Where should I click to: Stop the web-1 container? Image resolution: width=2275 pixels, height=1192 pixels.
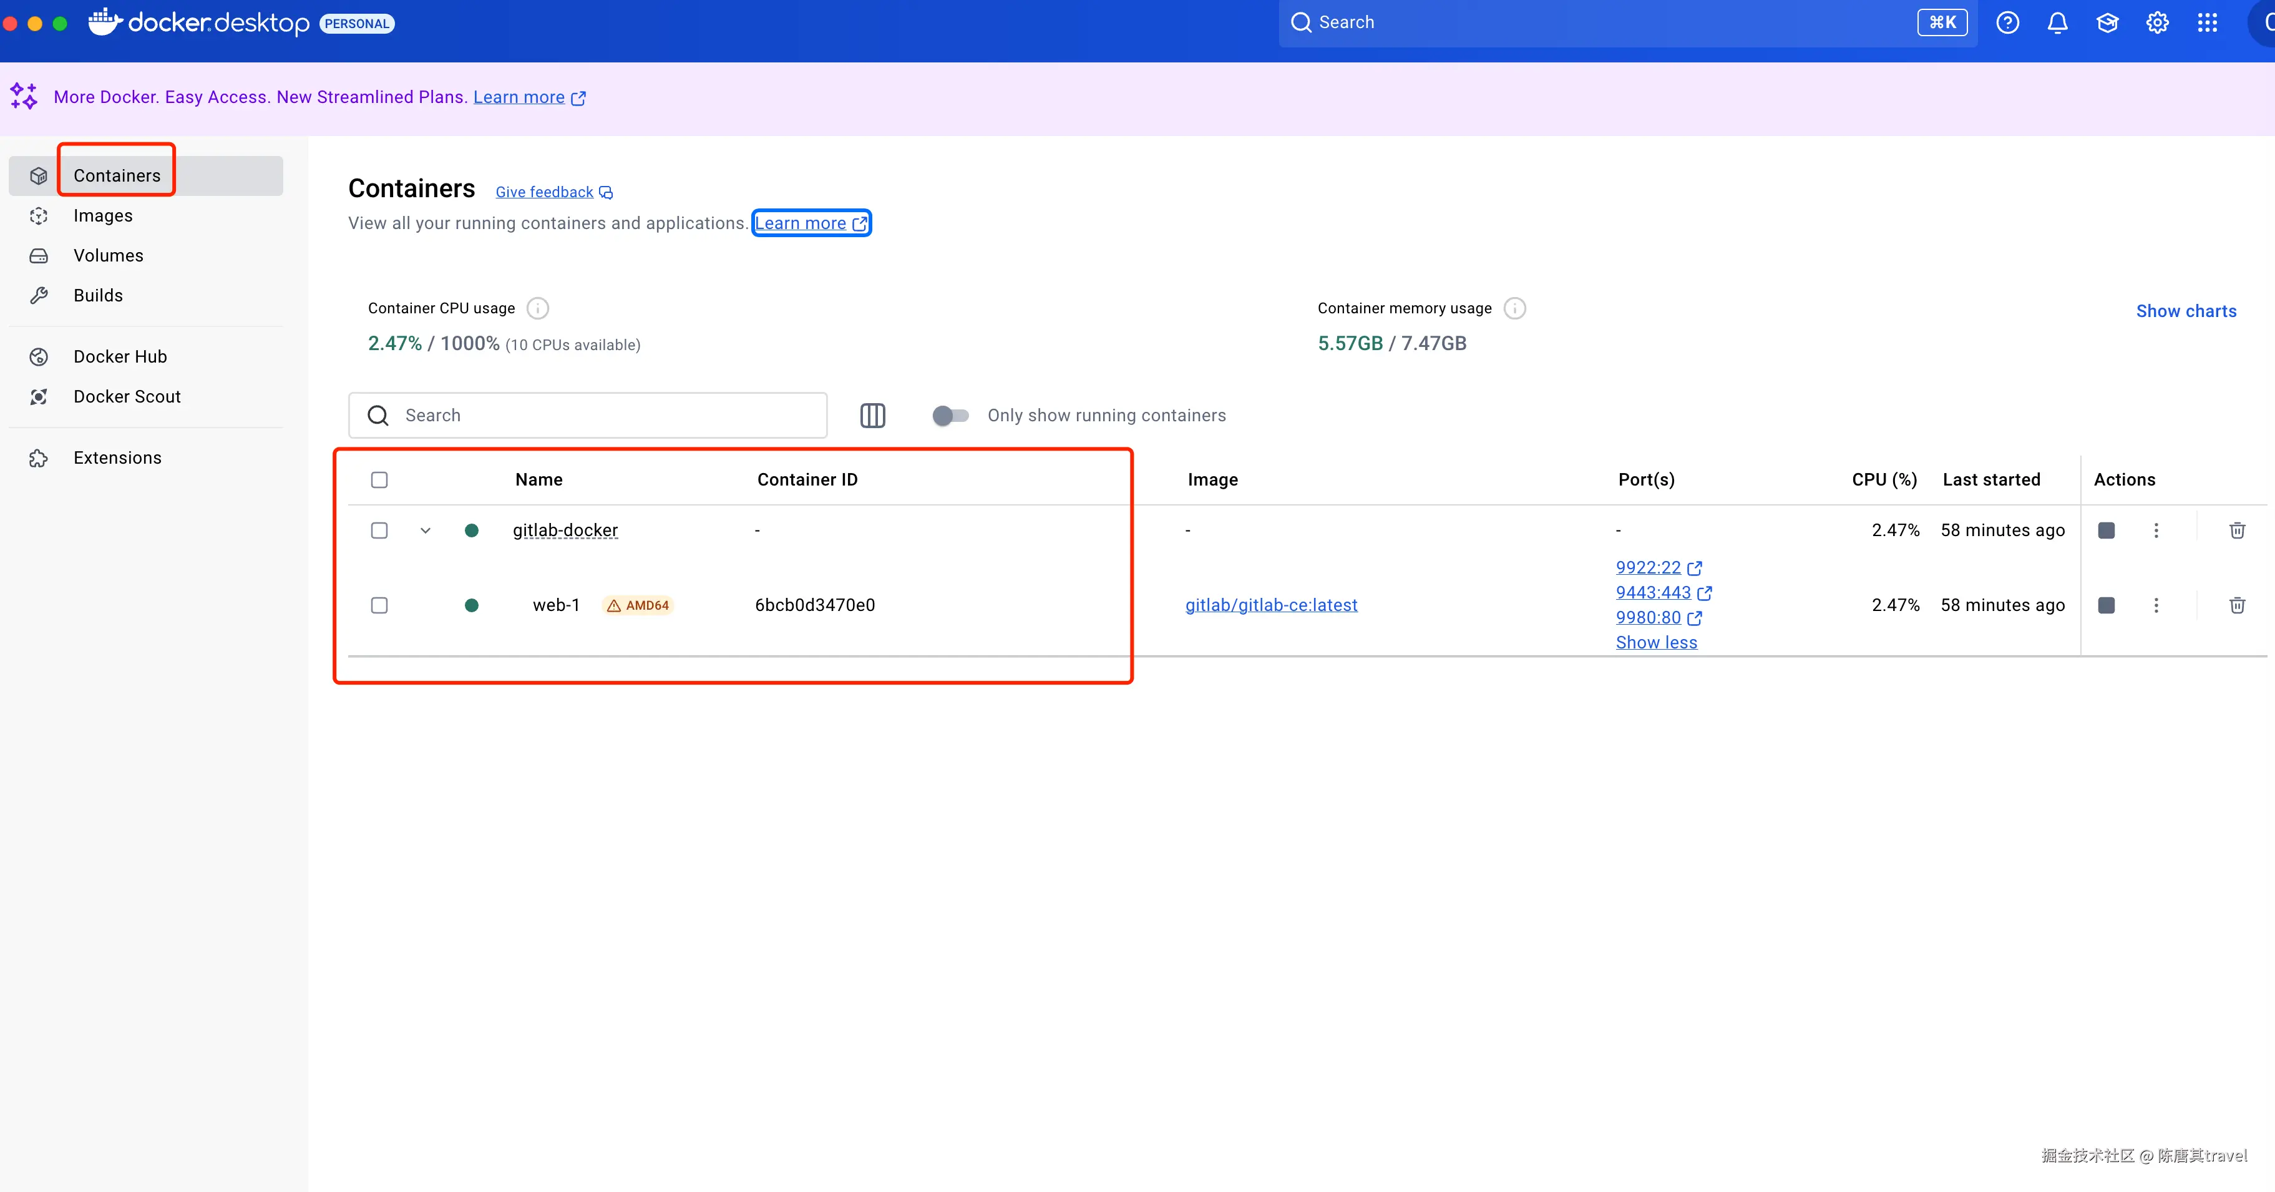pos(2107,605)
